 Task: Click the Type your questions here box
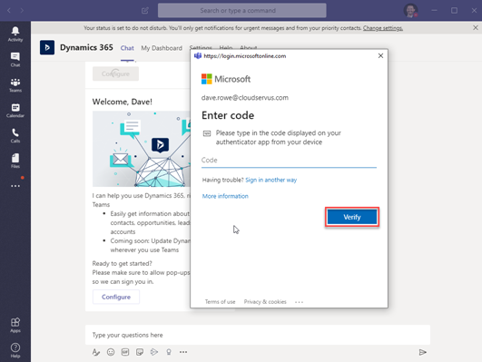258,335
